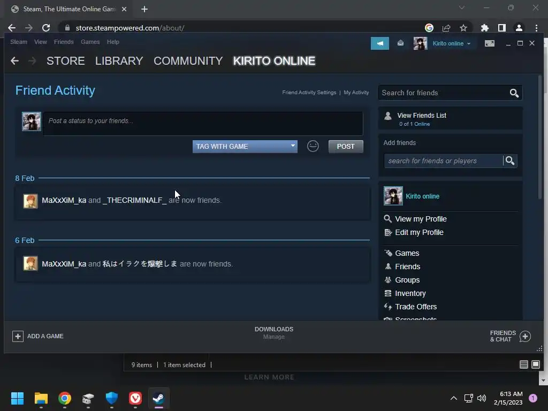Switch to Big Picture mode icon
Screen dimensions: 548x411
coord(489,43)
